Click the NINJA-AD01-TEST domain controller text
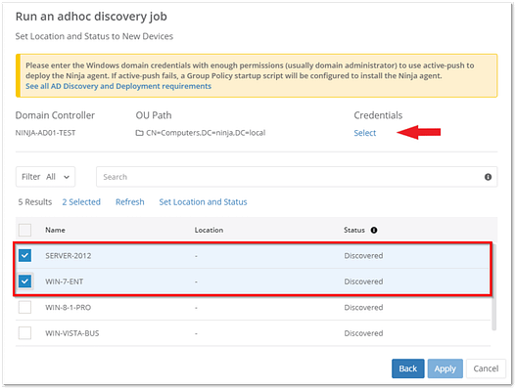This screenshot has height=389, width=516. [x=45, y=133]
